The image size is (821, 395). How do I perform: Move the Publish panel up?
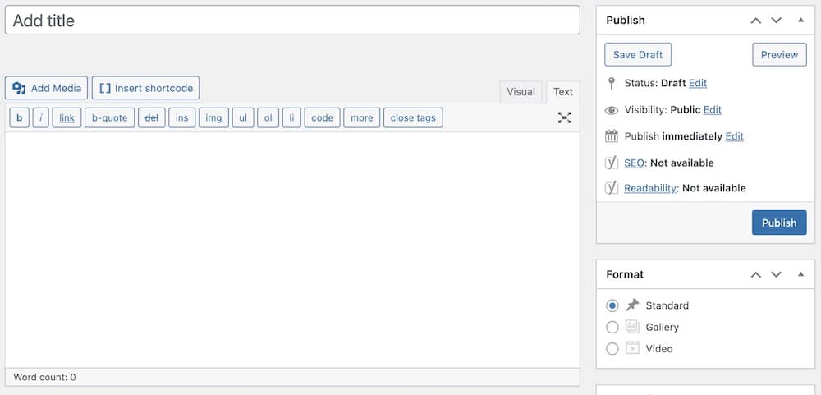coord(755,21)
